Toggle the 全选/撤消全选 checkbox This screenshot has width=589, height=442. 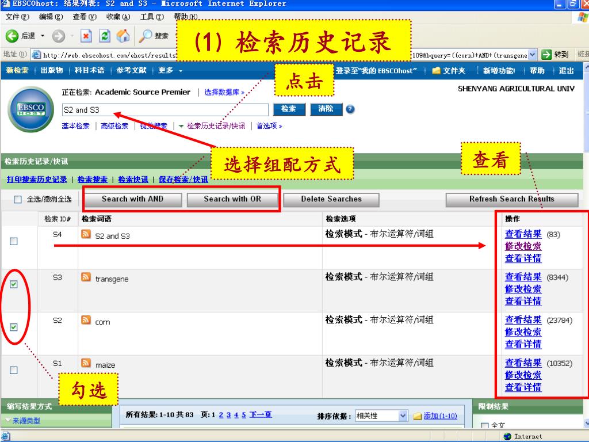(18, 199)
